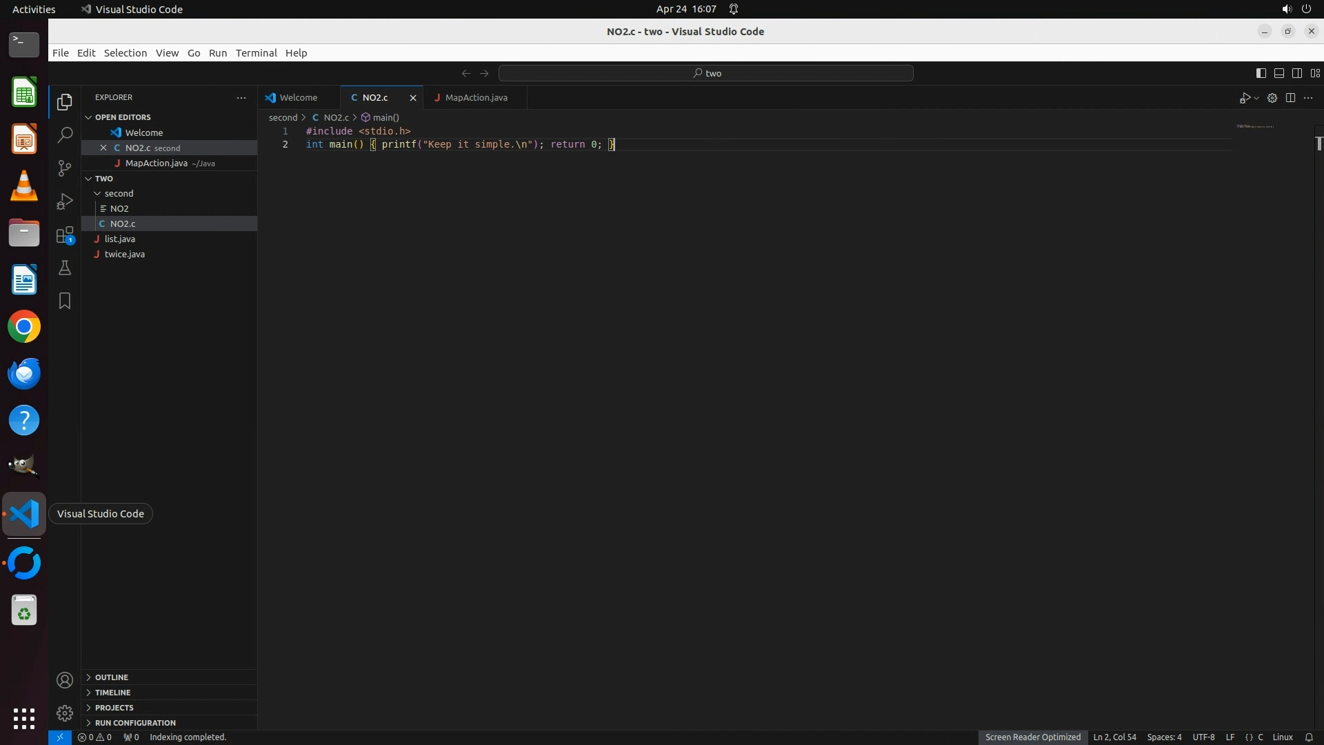
Task: Click the Screen Reader Optimized status button
Action: [x=1032, y=737]
